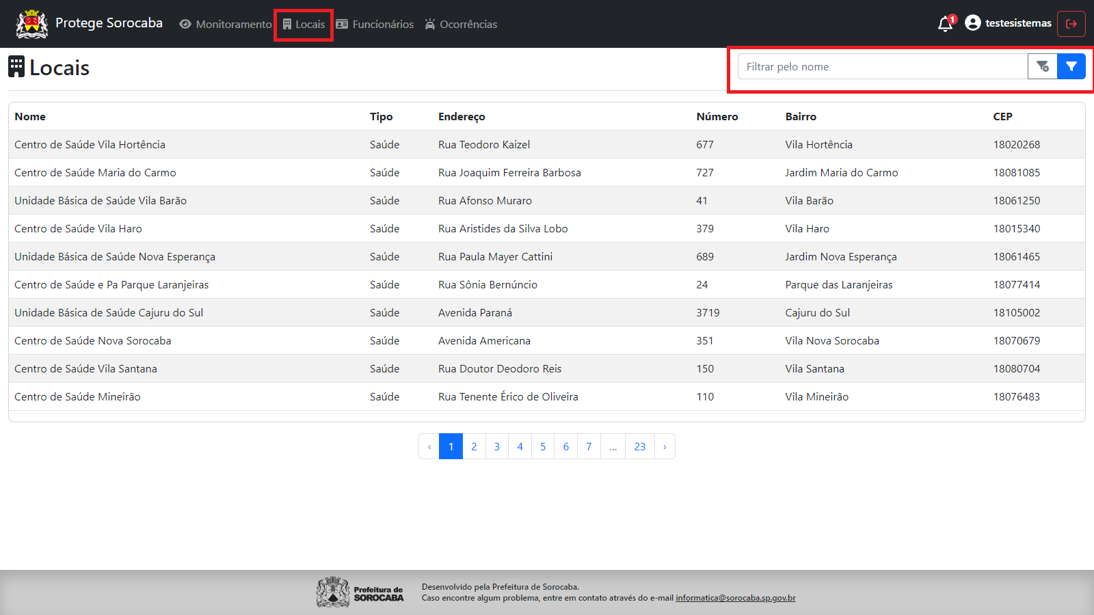Open Ocorrências in the navbar
The width and height of the screenshot is (1094, 615).
(x=461, y=24)
